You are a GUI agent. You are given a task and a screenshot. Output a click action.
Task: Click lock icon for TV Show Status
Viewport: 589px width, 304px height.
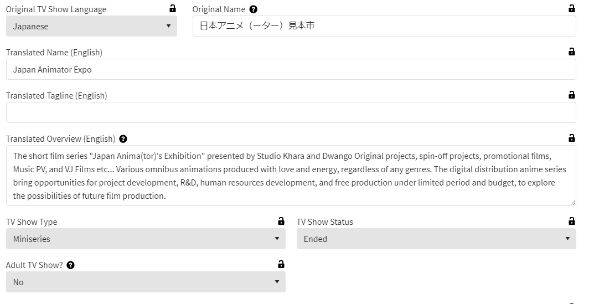[572, 221]
